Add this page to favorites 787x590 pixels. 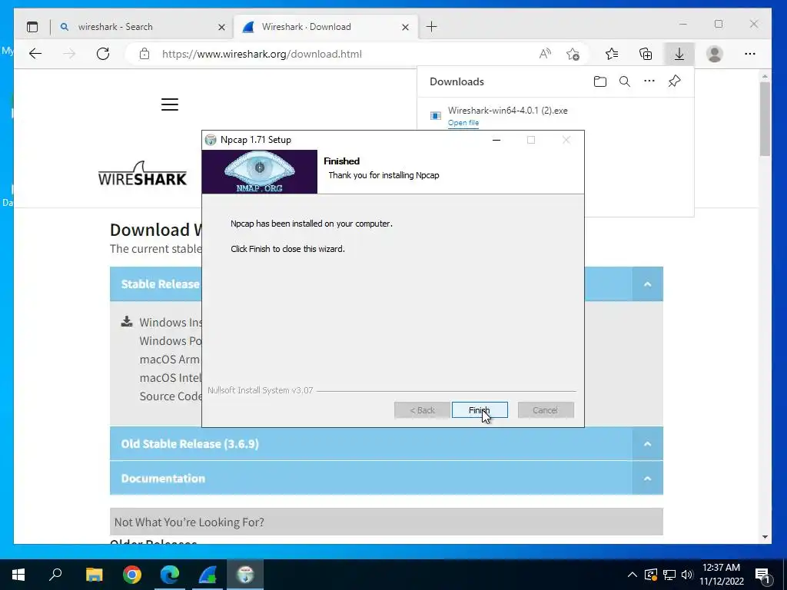(x=573, y=54)
